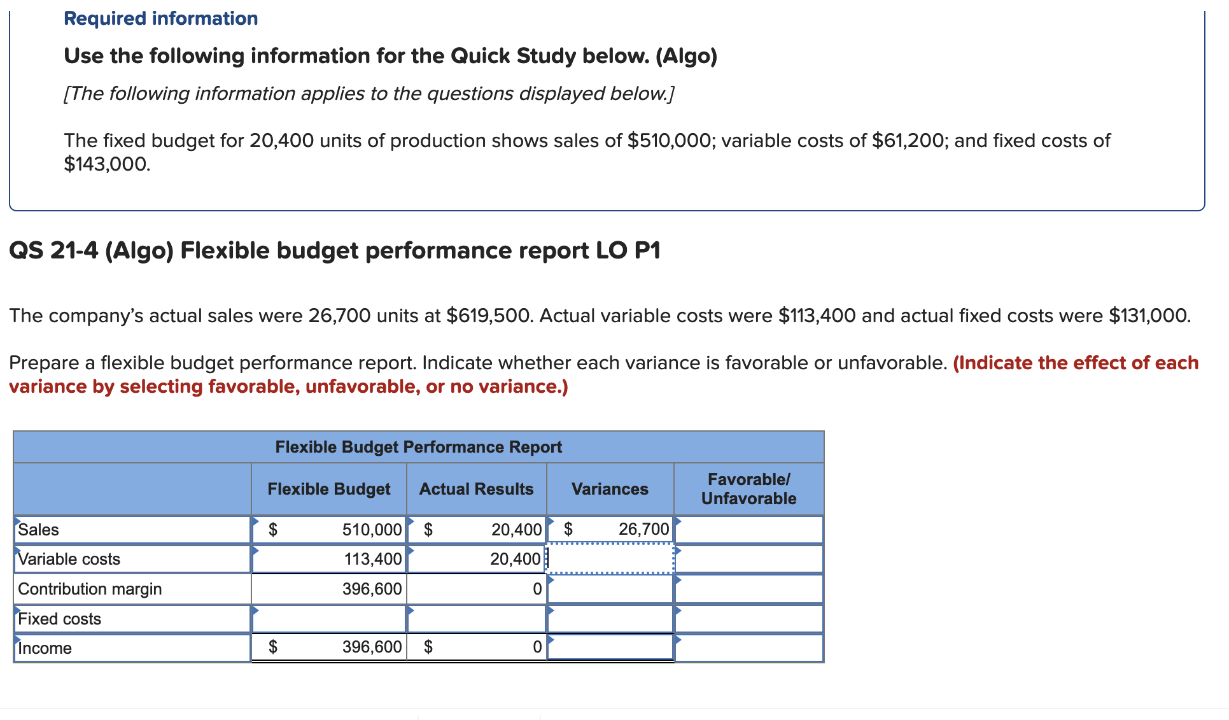Open the Favorable/Unfavorable dropdown for Sales row
The width and height of the screenshot is (1229, 720).
(x=748, y=529)
